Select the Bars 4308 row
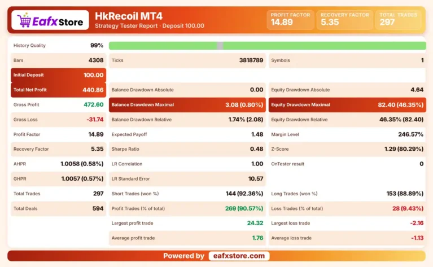 [58, 60]
